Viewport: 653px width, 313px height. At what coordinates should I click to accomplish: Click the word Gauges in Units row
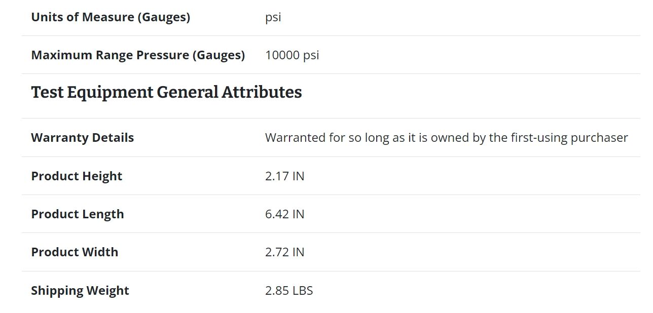163,17
